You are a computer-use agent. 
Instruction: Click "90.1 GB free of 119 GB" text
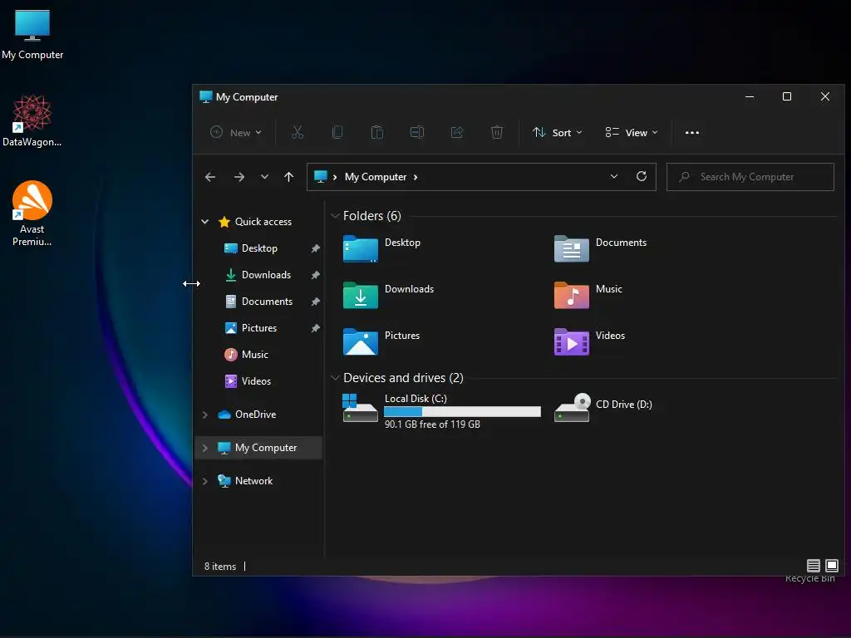click(432, 425)
